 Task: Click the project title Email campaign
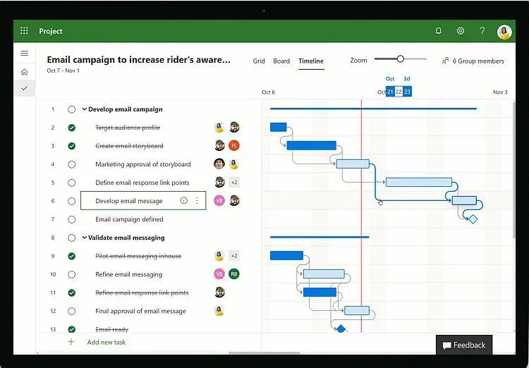[139, 60]
